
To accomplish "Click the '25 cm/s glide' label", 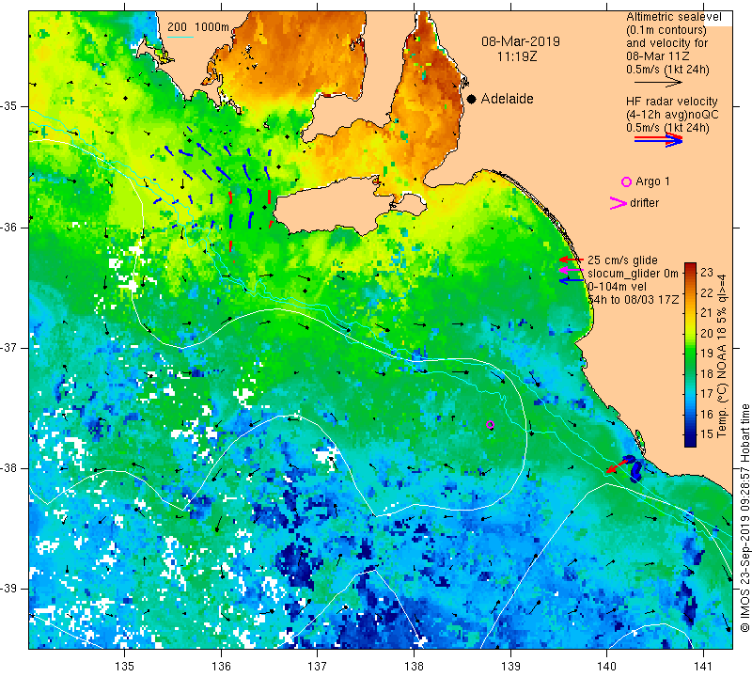I will coord(622,260).
